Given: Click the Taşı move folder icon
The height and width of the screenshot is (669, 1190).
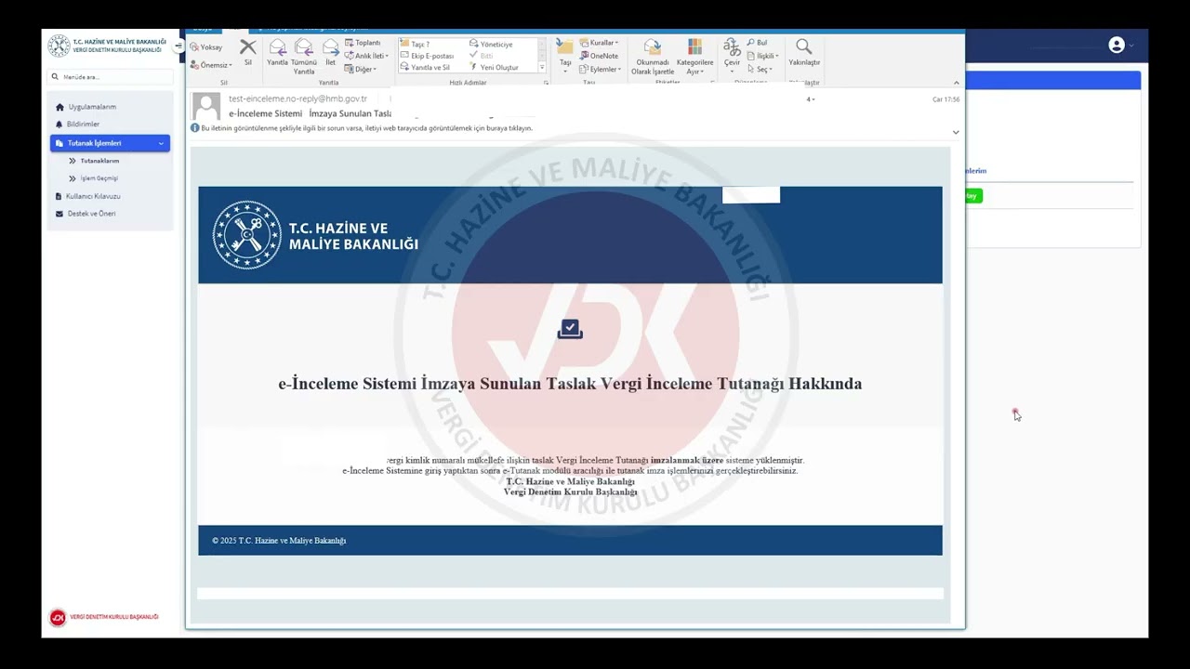Looking at the screenshot, I should (564, 47).
